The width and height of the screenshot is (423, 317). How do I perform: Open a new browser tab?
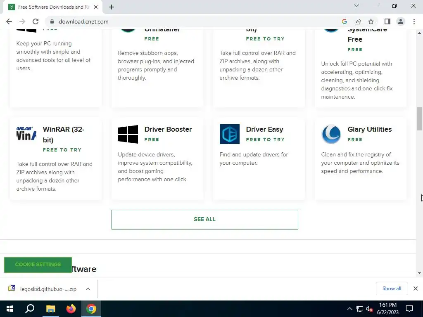[x=112, y=7]
